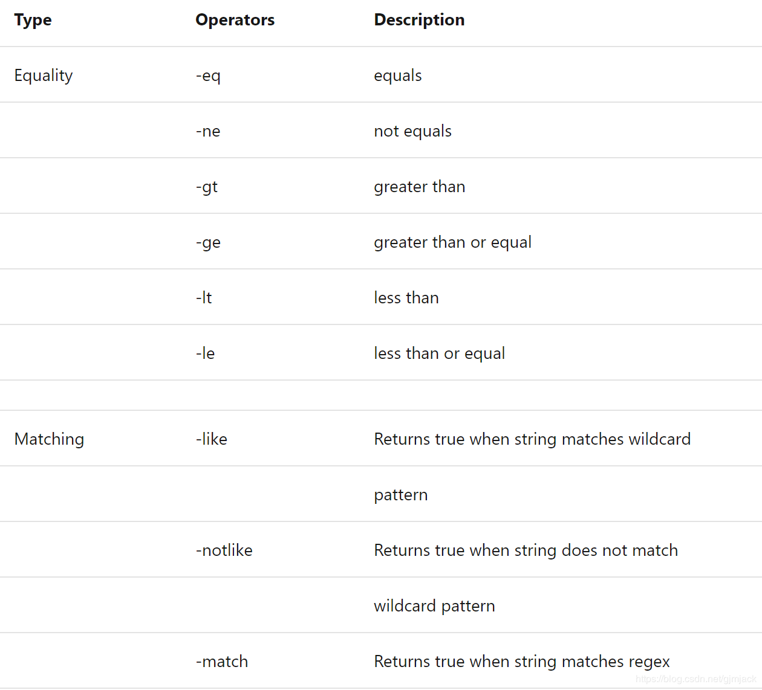Select the -notlike operator
762x690 pixels.
point(224,550)
